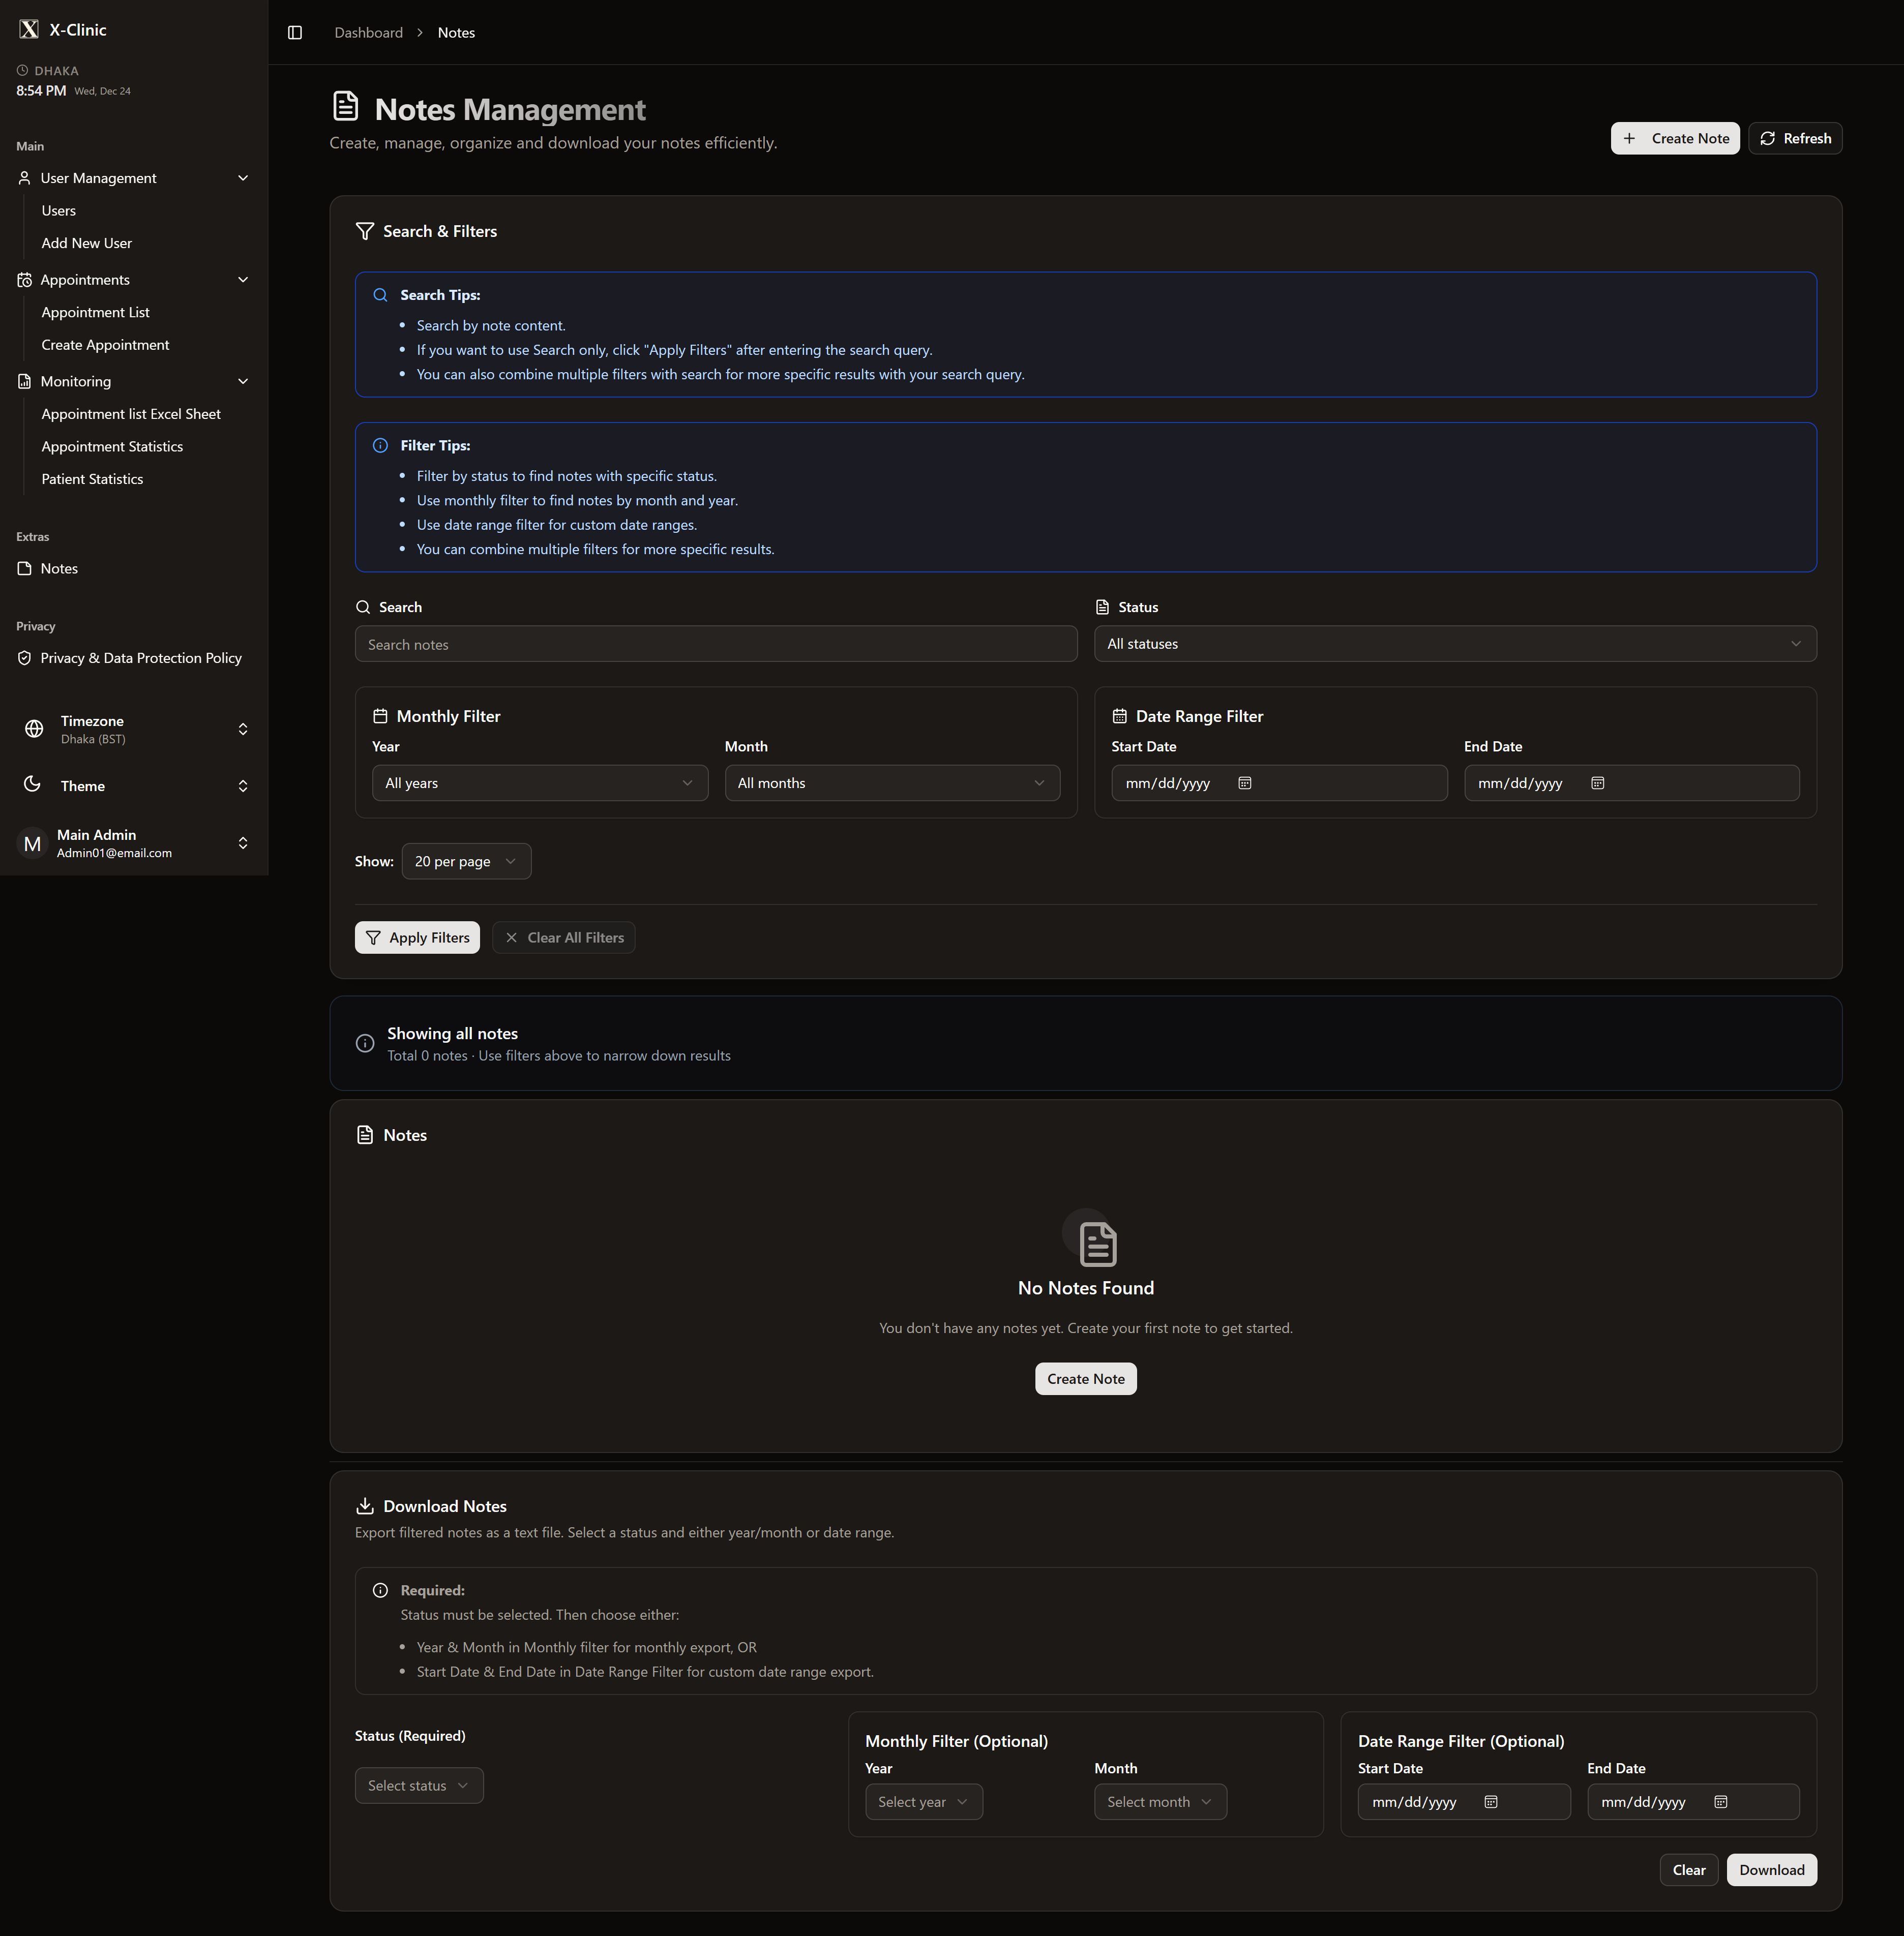Collapse the Monitoring sidebar group

pyautogui.click(x=242, y=382)
